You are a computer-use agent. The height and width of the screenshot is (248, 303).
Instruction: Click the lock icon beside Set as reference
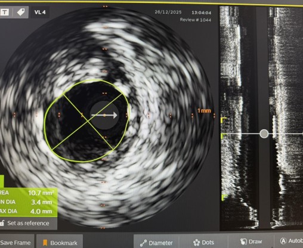tap(2, 223)
